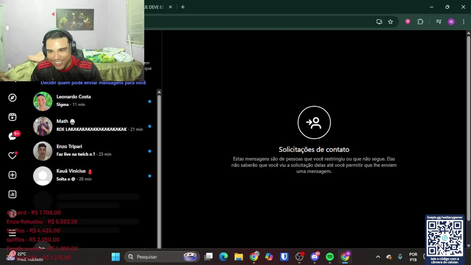Image resolution: width=471 pixels, height=265 pixels.
Task: Open Spotify from taskbar
Action: (330, 257)
